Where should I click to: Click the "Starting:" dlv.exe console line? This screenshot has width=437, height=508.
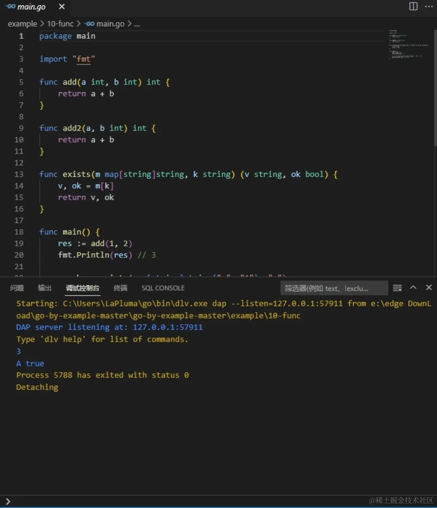[224, 309]
